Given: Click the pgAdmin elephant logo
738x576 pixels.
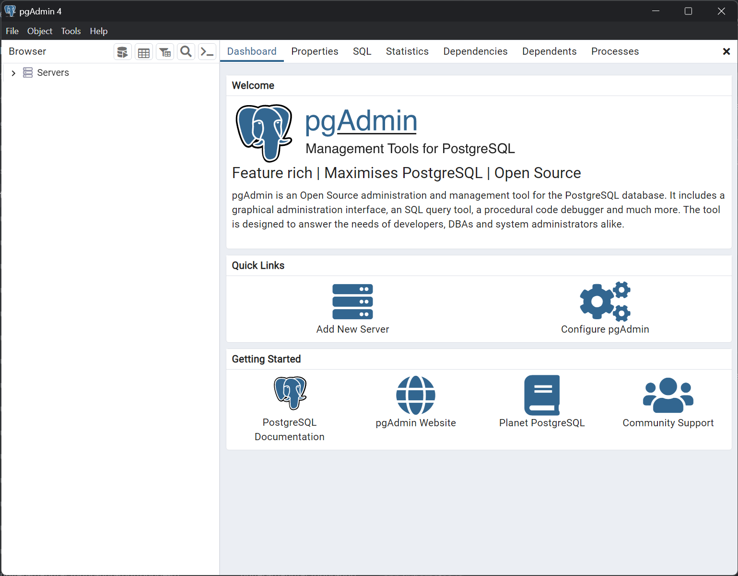Looking at the screenshot, I should click(264, 133).
